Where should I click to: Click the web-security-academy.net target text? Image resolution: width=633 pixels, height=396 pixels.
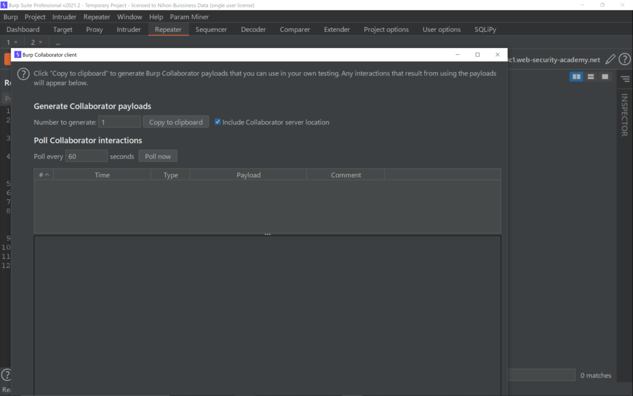point(554,60)
